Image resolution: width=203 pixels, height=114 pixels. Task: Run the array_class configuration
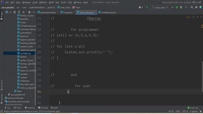[172, 7]
